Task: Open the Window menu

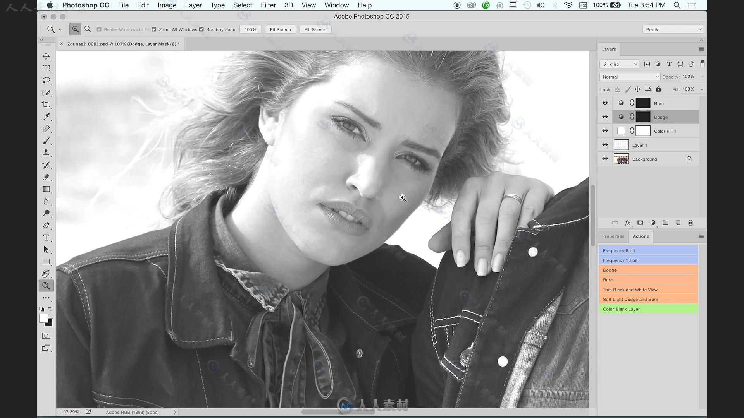Action: (x=336, y=5)
